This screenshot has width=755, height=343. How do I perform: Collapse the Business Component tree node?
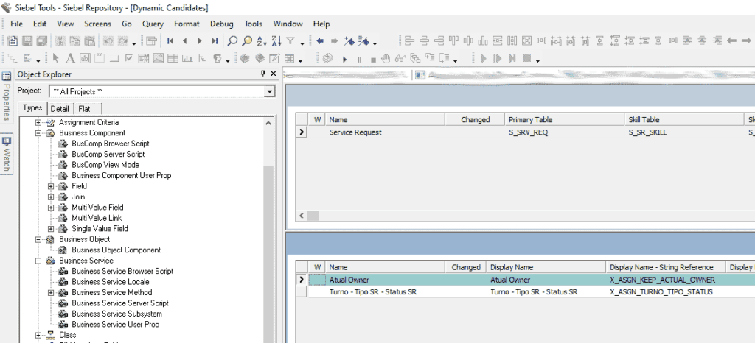pyautogui.click(x=38, y=133)
